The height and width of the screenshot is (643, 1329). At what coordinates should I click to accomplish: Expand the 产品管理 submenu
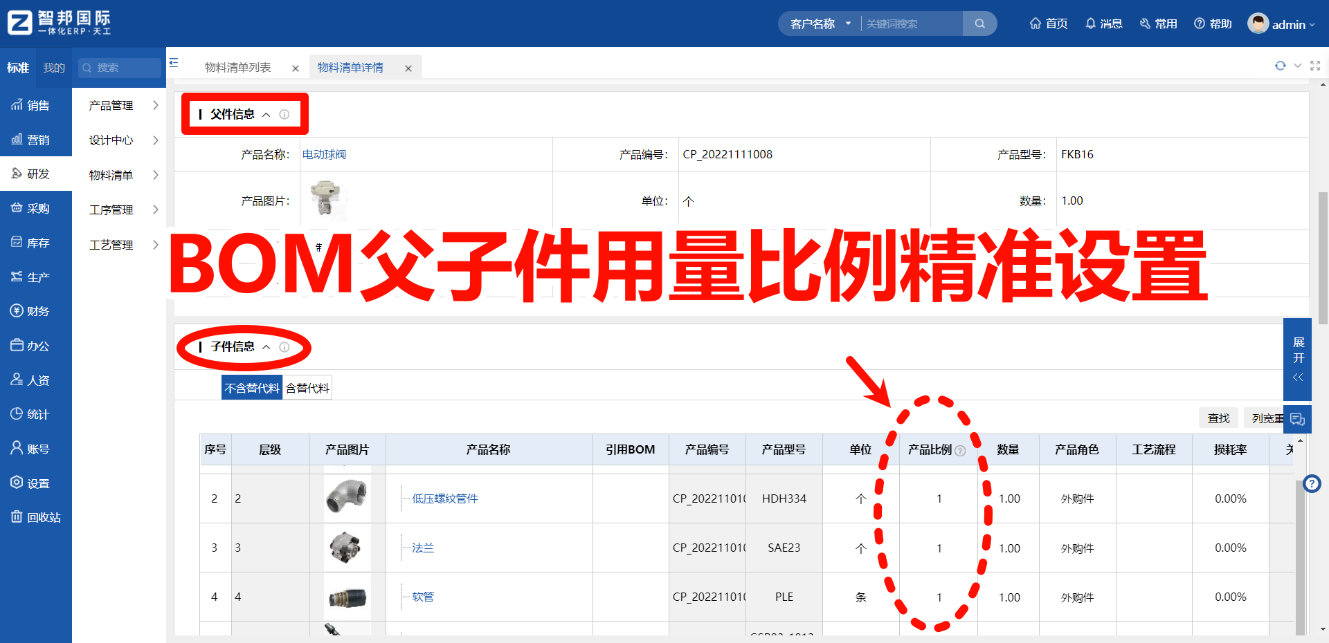[x=111, y=105]
